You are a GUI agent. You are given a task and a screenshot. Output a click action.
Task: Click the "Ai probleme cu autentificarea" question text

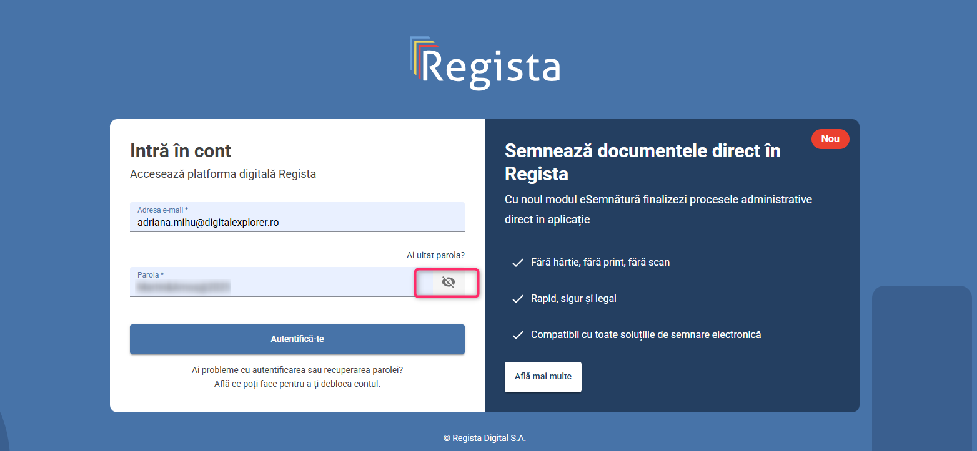pos(297,370)
